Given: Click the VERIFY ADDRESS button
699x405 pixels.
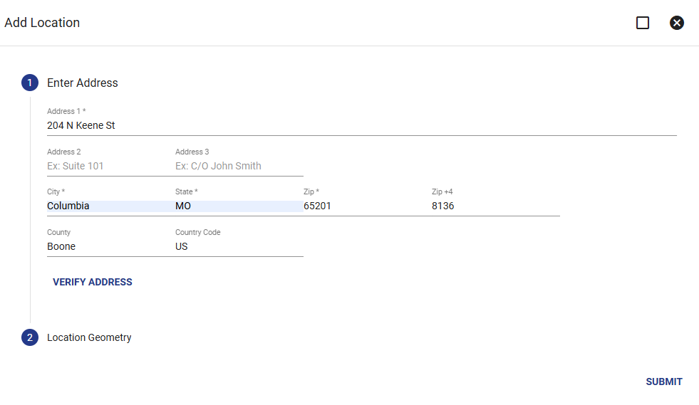Looking at the screenshot, I should 93,282.
